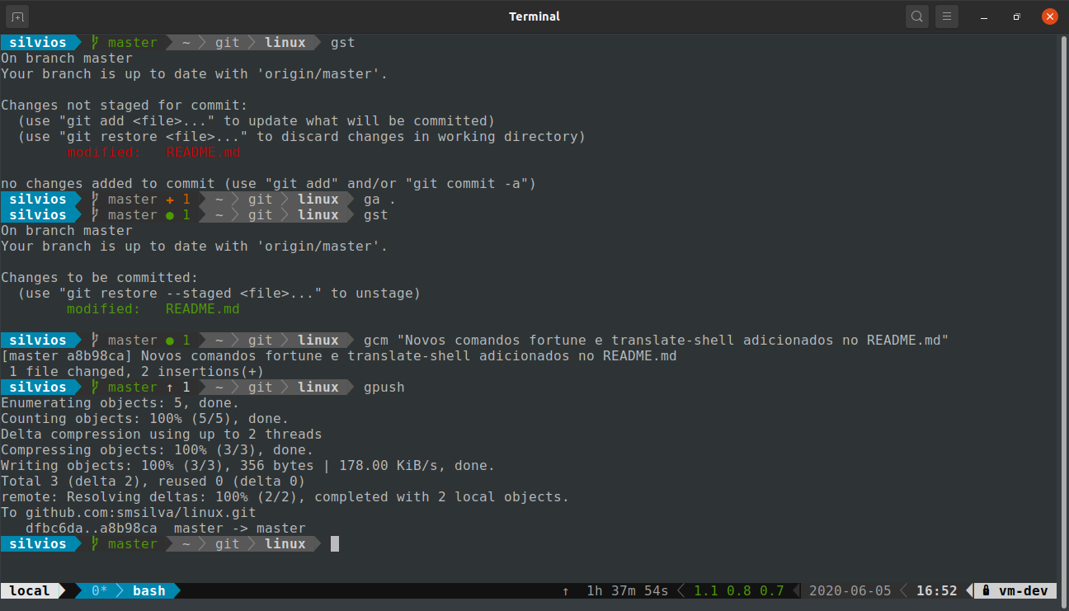Viewport: 1069px width, 611px height.
Task: Click 'Total 3 (delta 2), reused 0' line
Action: (153, 482)
